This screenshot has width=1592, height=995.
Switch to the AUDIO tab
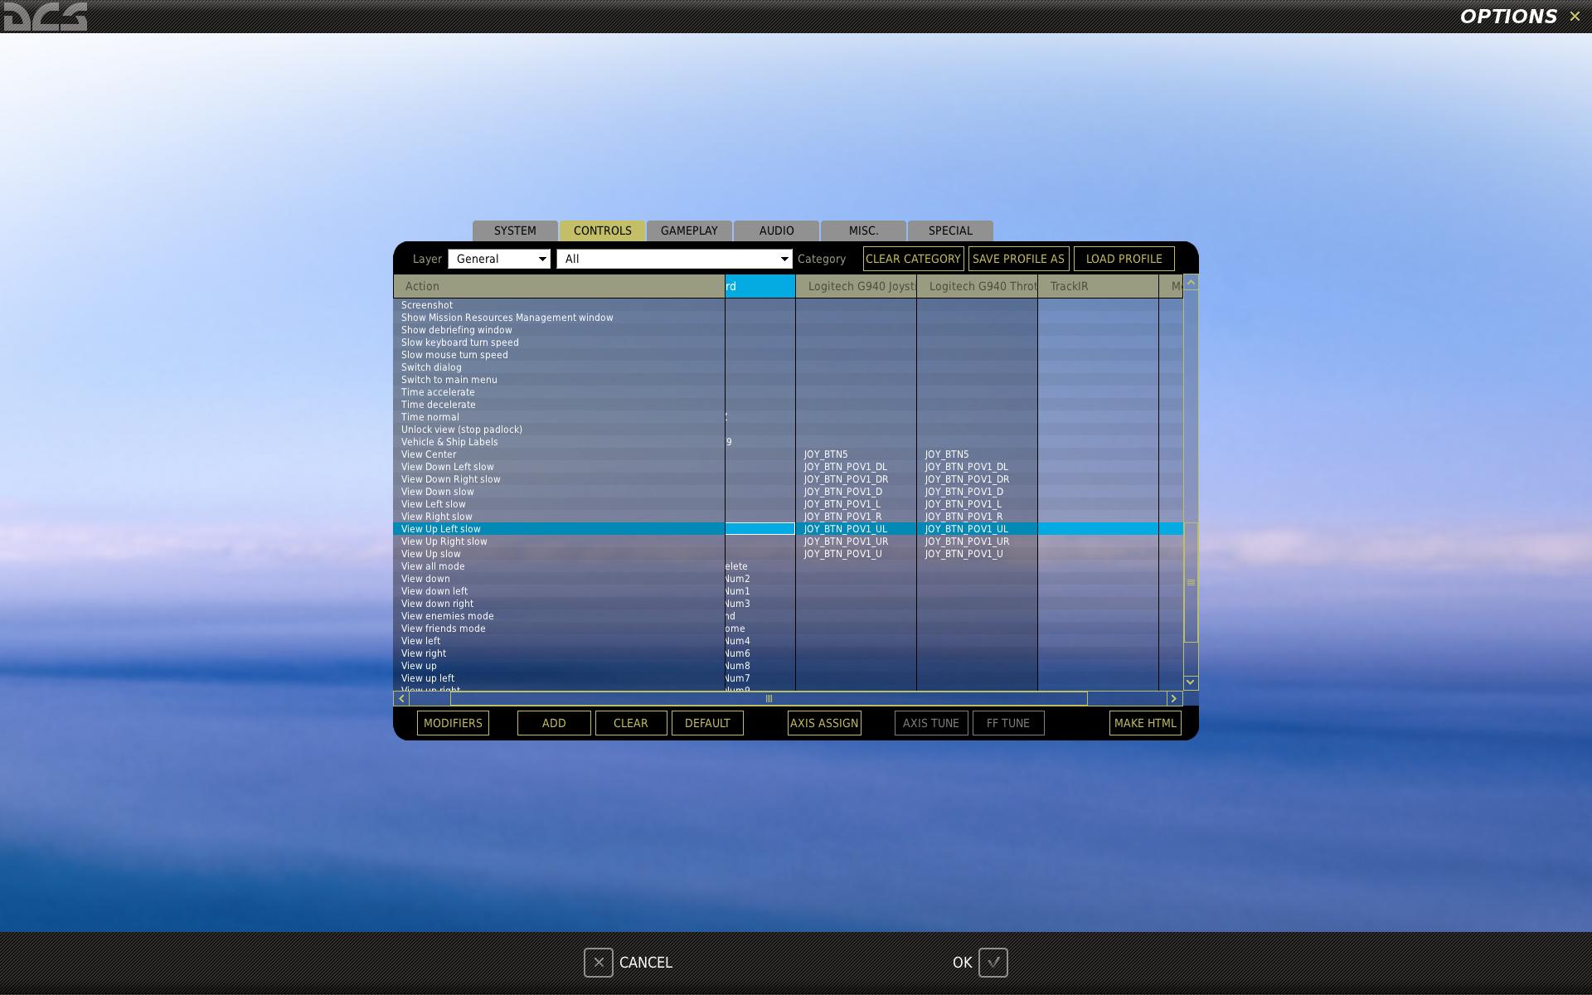(776, 231)
